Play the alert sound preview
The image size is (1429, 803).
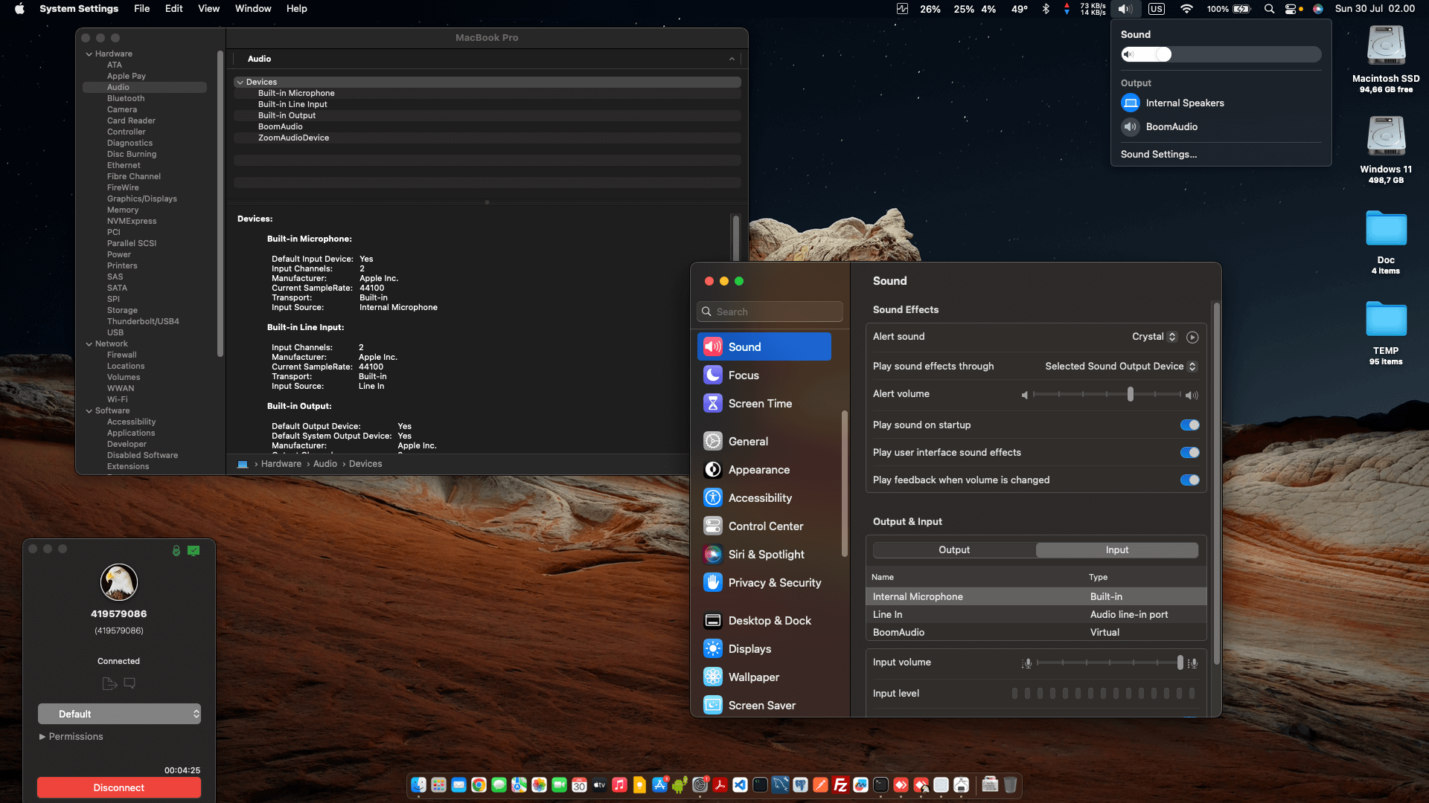point(1192,337)
